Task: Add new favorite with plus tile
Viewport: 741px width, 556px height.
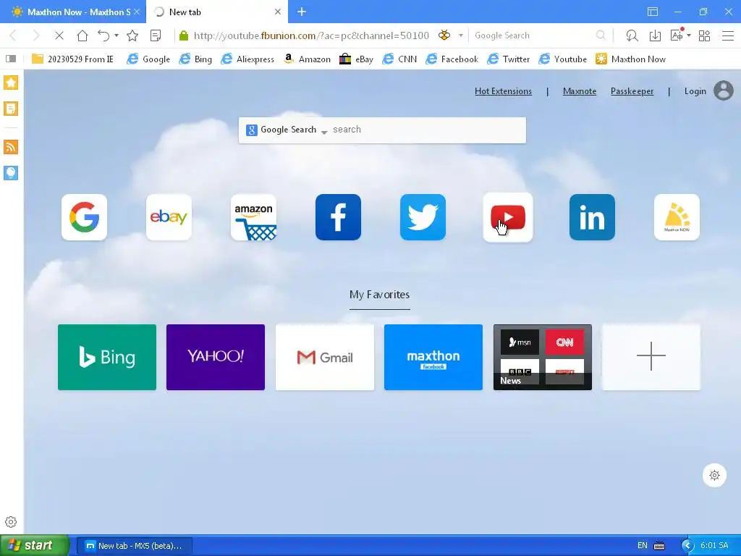Action: click(x=651, y=357)
